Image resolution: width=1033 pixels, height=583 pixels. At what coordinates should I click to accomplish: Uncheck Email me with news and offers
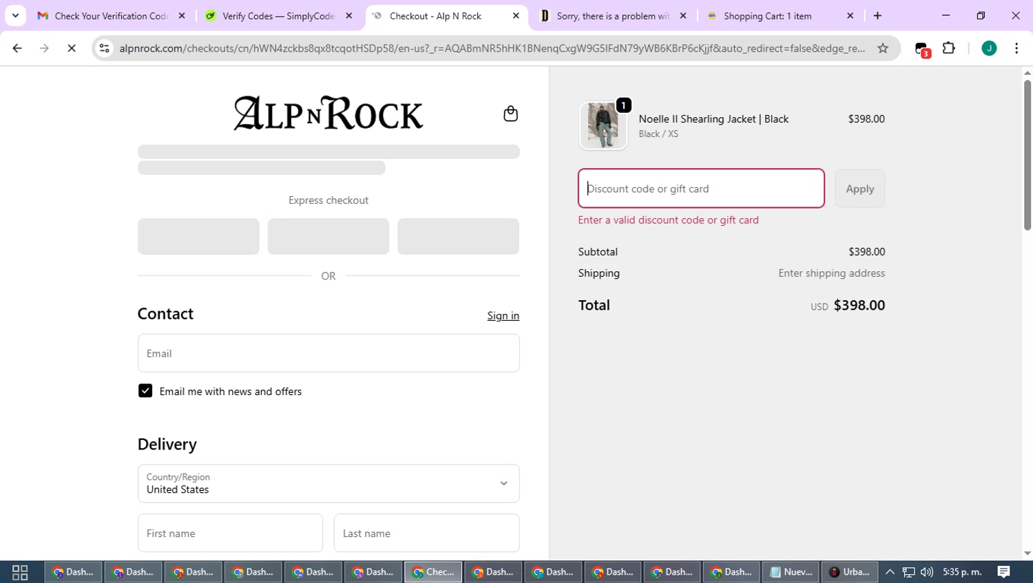(145, 391)
